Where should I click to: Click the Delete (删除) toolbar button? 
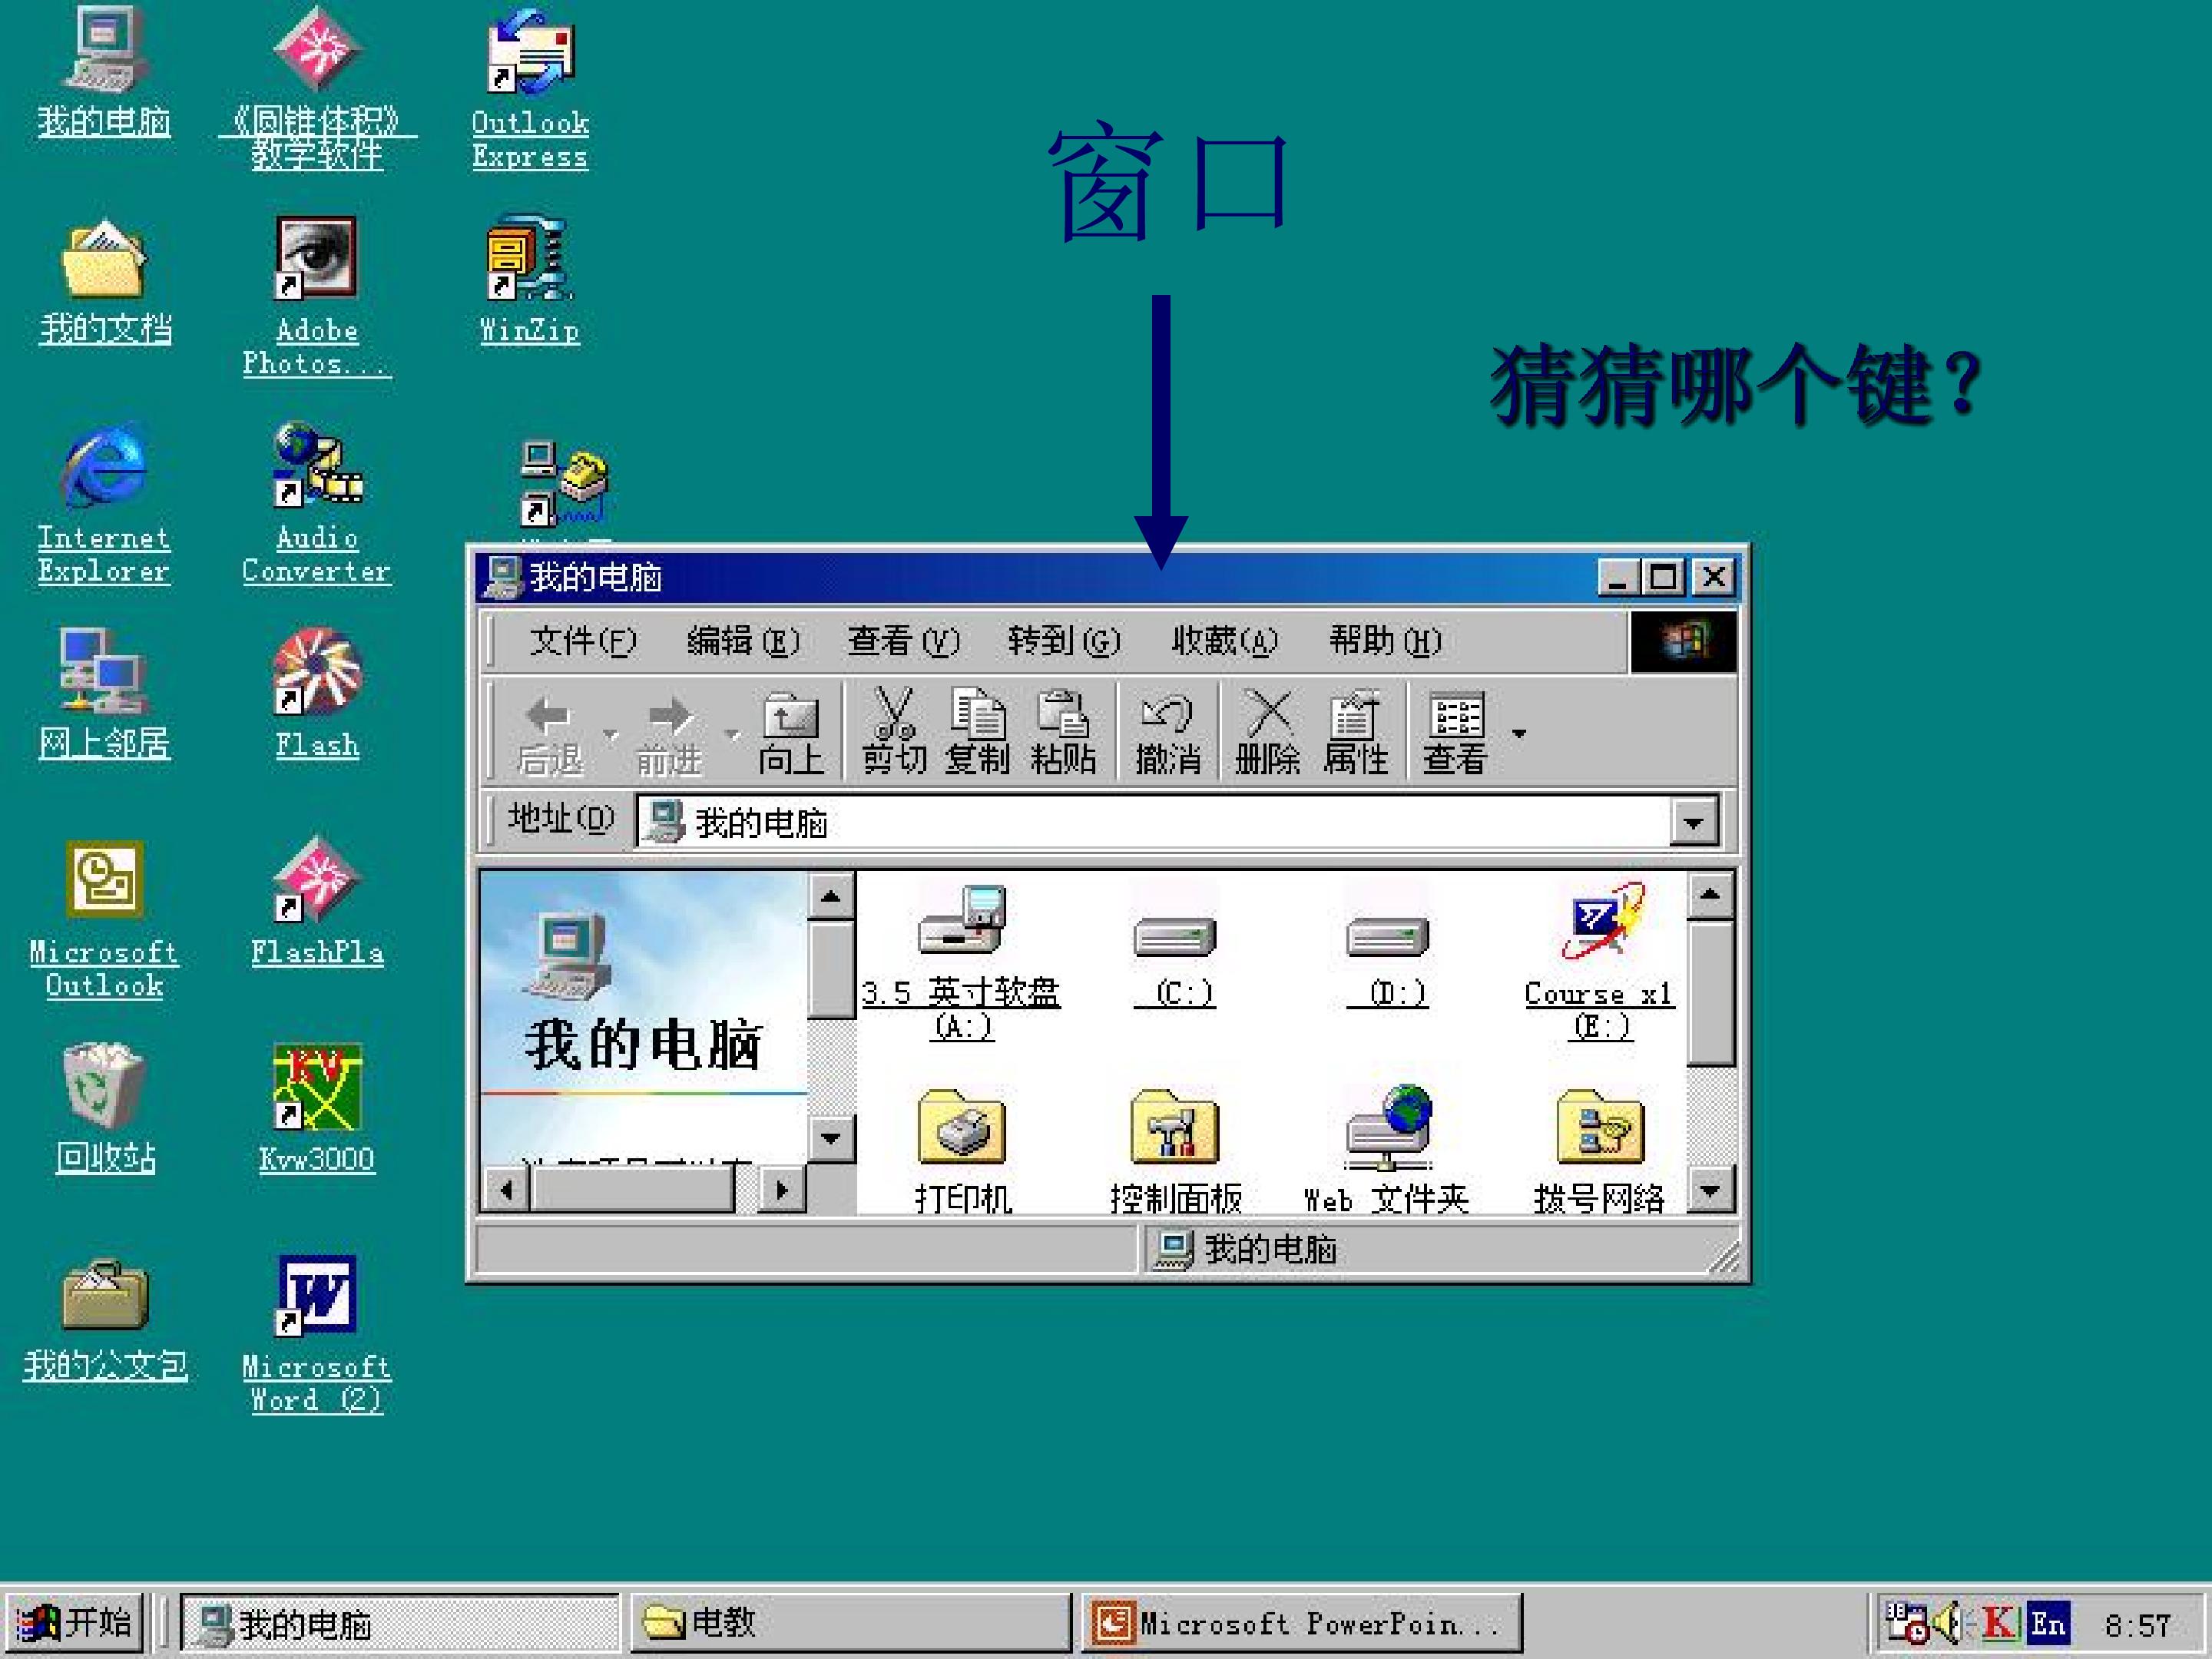point(1268,732)
